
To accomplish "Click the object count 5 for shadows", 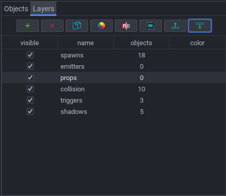I will click(142, 112).
